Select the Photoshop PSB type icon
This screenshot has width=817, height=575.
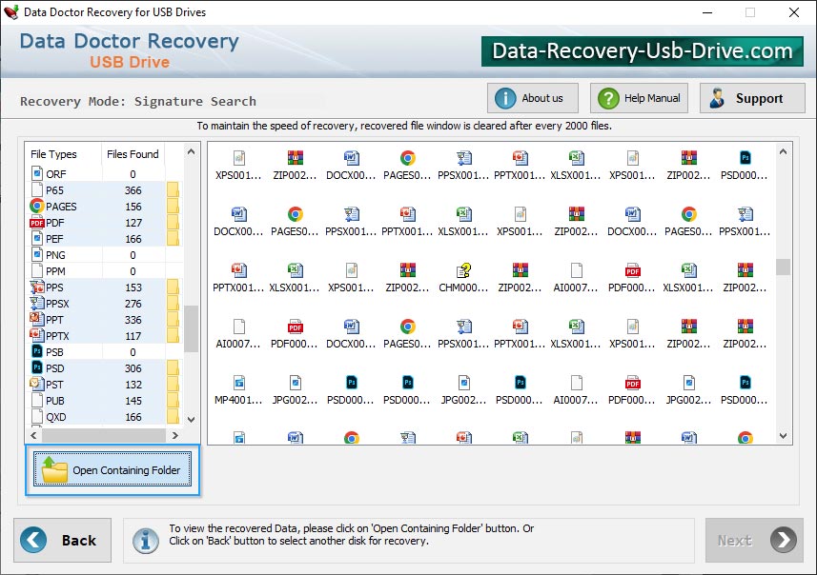coord(37,352)
